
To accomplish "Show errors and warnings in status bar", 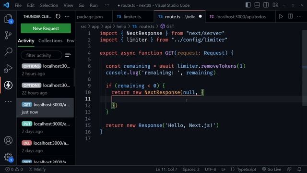I will pyautogui.click(x=14, y=169).
